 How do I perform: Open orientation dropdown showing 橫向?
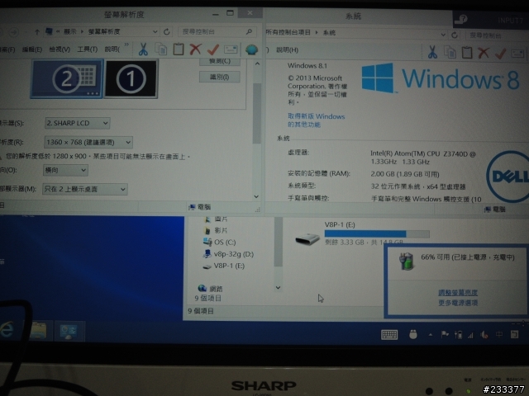click(65, 170)
